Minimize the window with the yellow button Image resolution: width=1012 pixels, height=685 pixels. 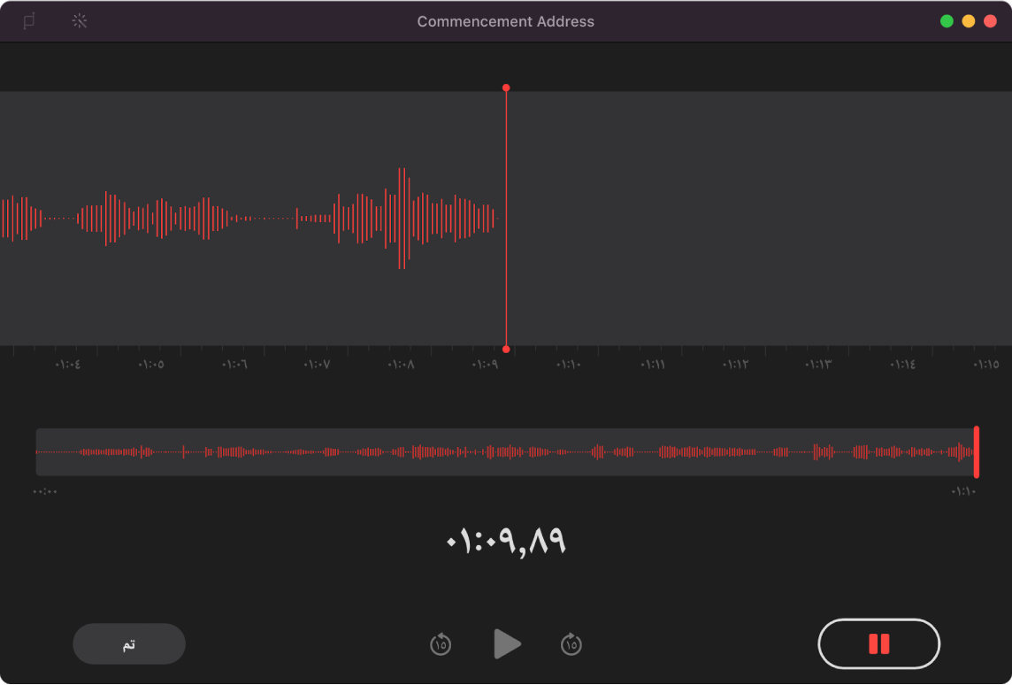[969, 21]
